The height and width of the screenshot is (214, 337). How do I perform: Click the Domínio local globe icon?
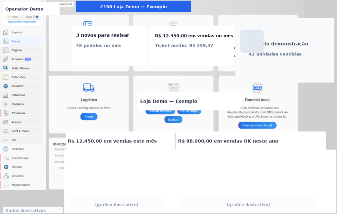click(x=257, y=88)
